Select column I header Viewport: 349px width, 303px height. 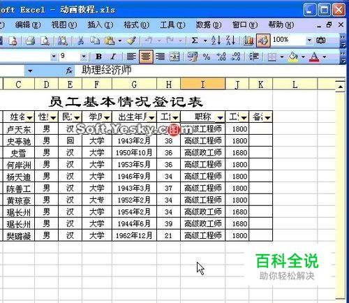pos(202,84)
